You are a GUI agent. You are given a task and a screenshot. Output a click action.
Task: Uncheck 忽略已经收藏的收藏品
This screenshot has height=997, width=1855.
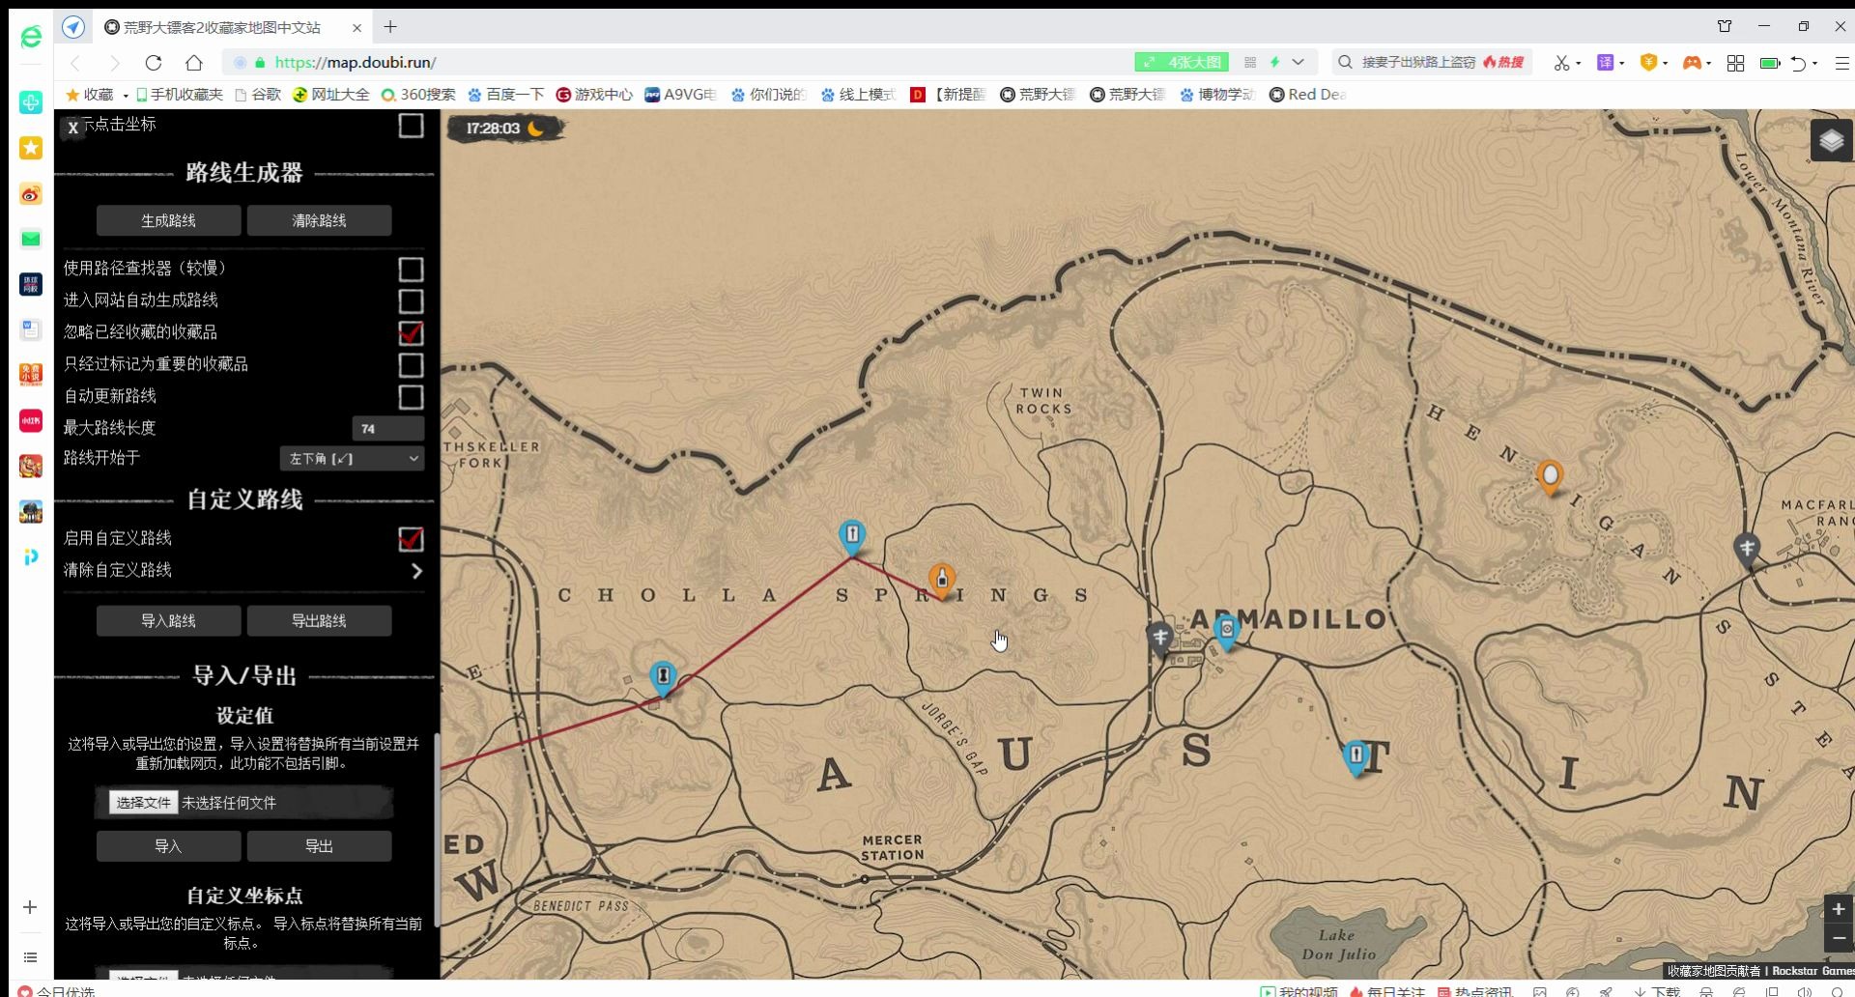[411, 332]
